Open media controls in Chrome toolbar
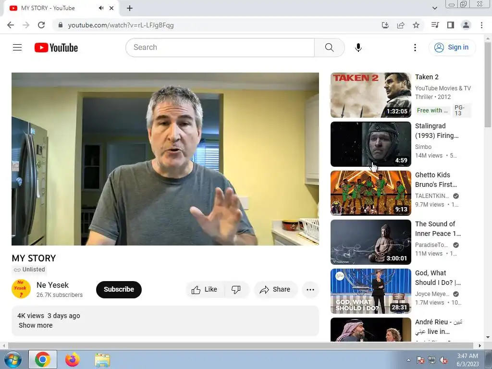 [x=435, y=25]
